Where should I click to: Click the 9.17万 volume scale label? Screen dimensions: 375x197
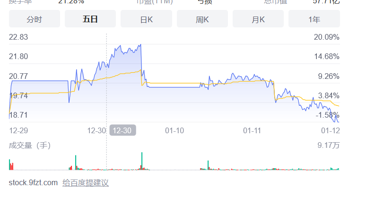coord(329,146)
